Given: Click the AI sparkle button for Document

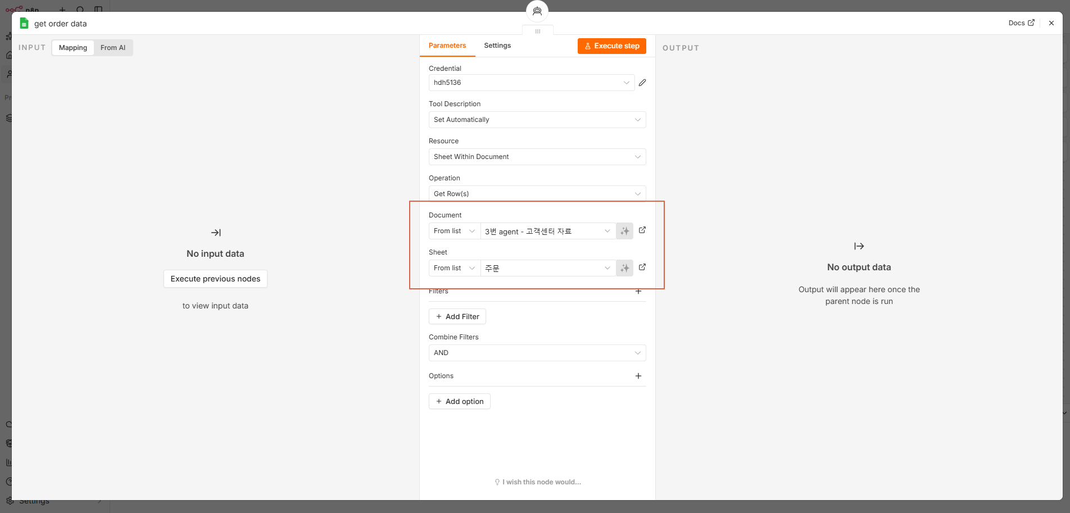Looking at the screenshot, I should pos(624,231).
